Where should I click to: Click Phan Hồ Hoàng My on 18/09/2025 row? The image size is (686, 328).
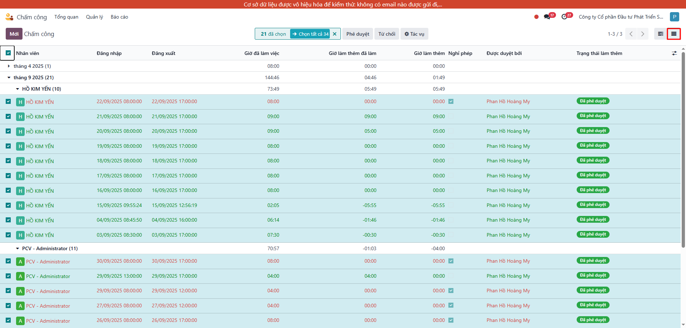[x=508, y=161]
